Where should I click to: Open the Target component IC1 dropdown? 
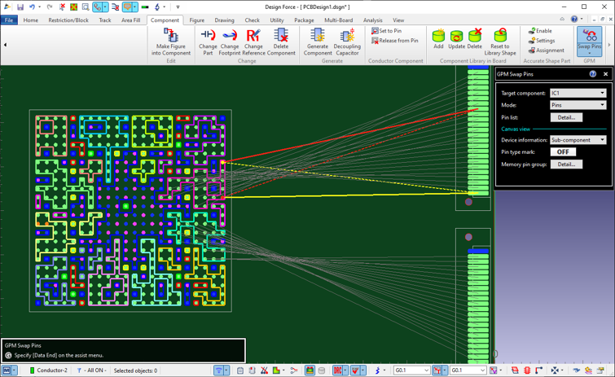[x=578, y=93]
